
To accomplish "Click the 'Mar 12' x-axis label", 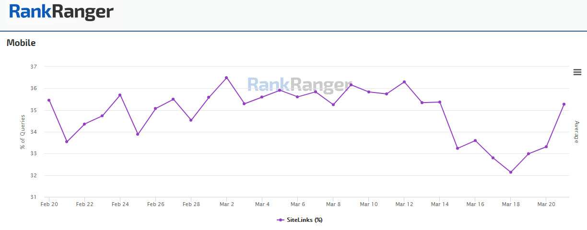I will click(404, 204).
